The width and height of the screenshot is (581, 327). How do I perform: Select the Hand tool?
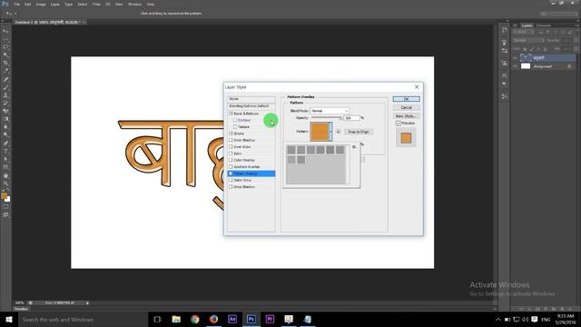tap(5, 175)
